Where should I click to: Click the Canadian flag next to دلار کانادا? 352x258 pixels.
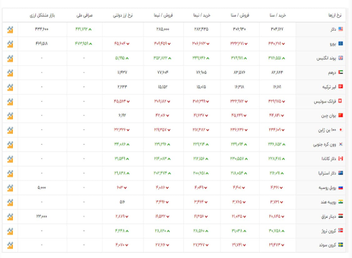point(340,159)
